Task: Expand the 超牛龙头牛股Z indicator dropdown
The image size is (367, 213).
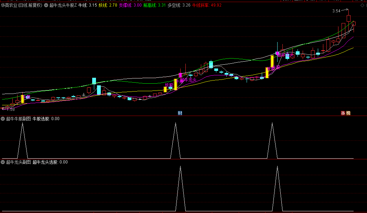Action: click(46, 5)
